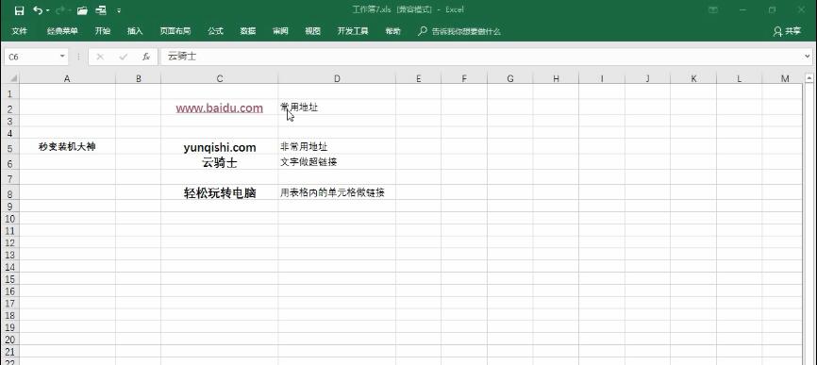The height and width of the screenshot is (365, 817).
Task: Select column G header
Action: pos(510,79)
